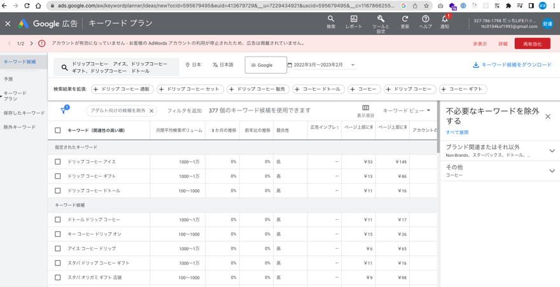The height and width of the screenshot is (287, 560).
Task: Open 表示項目 columns icon
Action: (365, 111)
